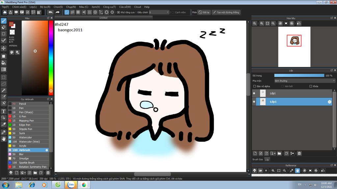This screenshot has height=189, width=337.
Task: Open the Cửa sổ(W) menu
Action: [125, 7]
